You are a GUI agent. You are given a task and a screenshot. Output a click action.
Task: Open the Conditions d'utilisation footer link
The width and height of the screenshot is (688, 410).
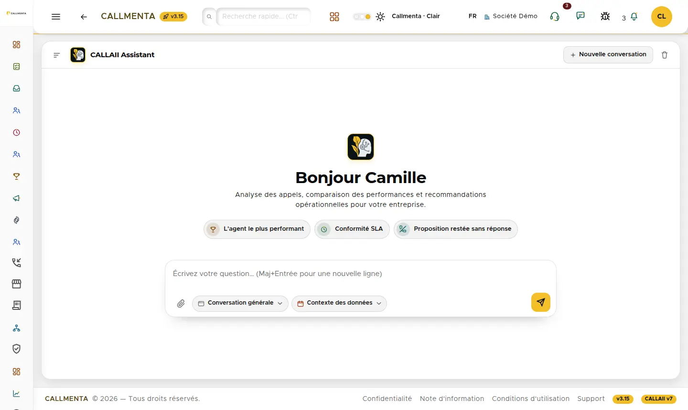coord(531,399)
